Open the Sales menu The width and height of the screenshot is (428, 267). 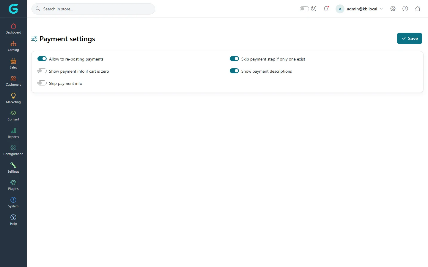[x=13, y=64]
